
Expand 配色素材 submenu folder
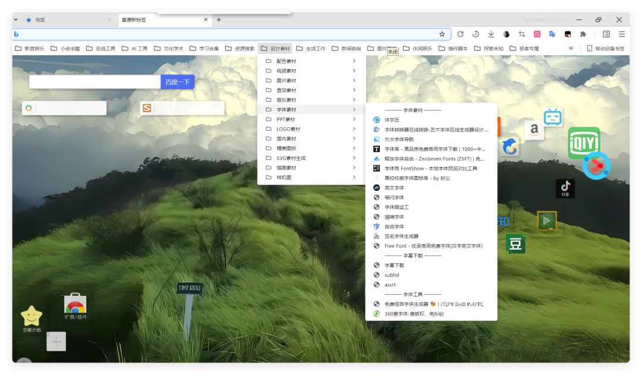(x=310, y=61)
